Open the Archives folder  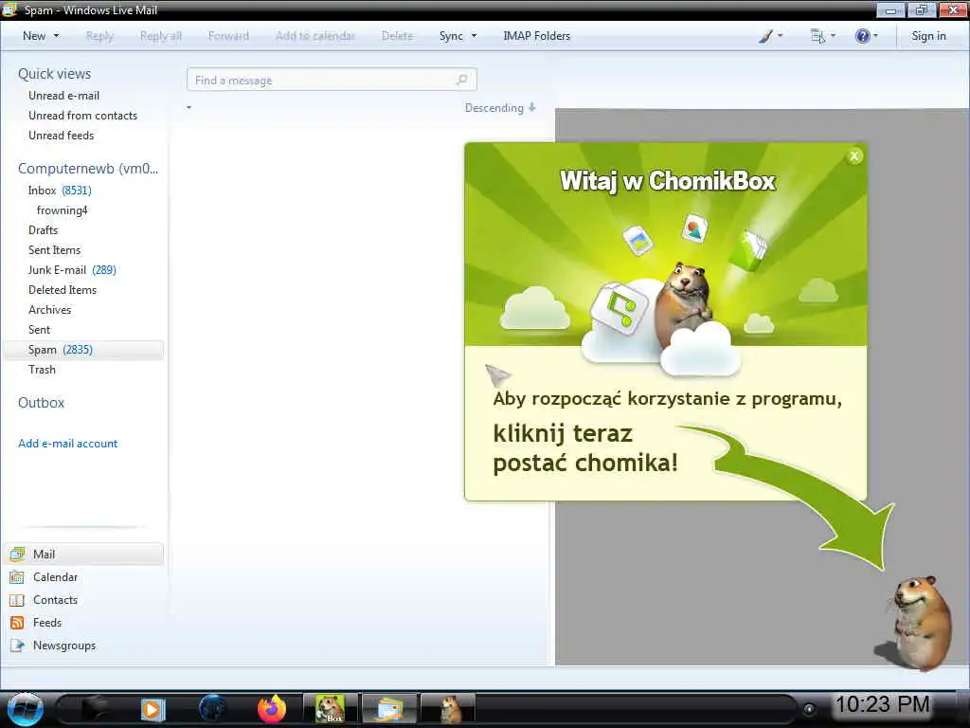point(49,310)
